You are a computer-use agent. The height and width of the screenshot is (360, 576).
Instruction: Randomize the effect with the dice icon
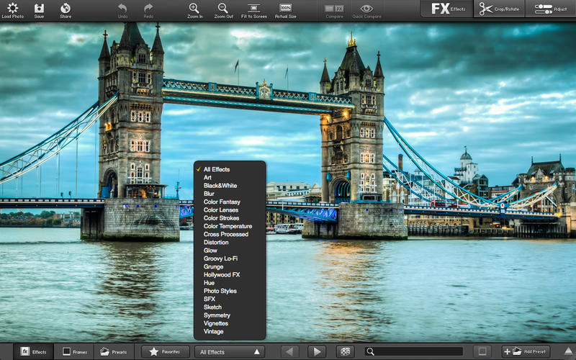(345, 351)
